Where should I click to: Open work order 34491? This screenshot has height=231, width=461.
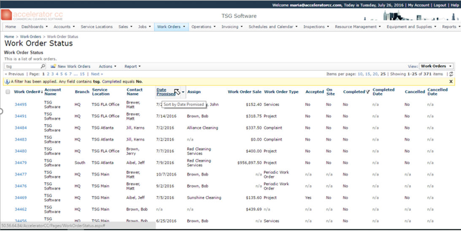[x=21, y=116]
